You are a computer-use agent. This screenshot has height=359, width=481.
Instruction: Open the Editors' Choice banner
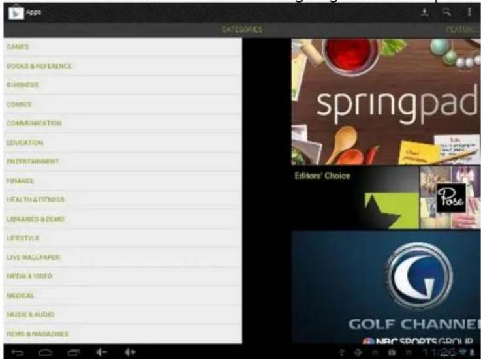point(355,198)
